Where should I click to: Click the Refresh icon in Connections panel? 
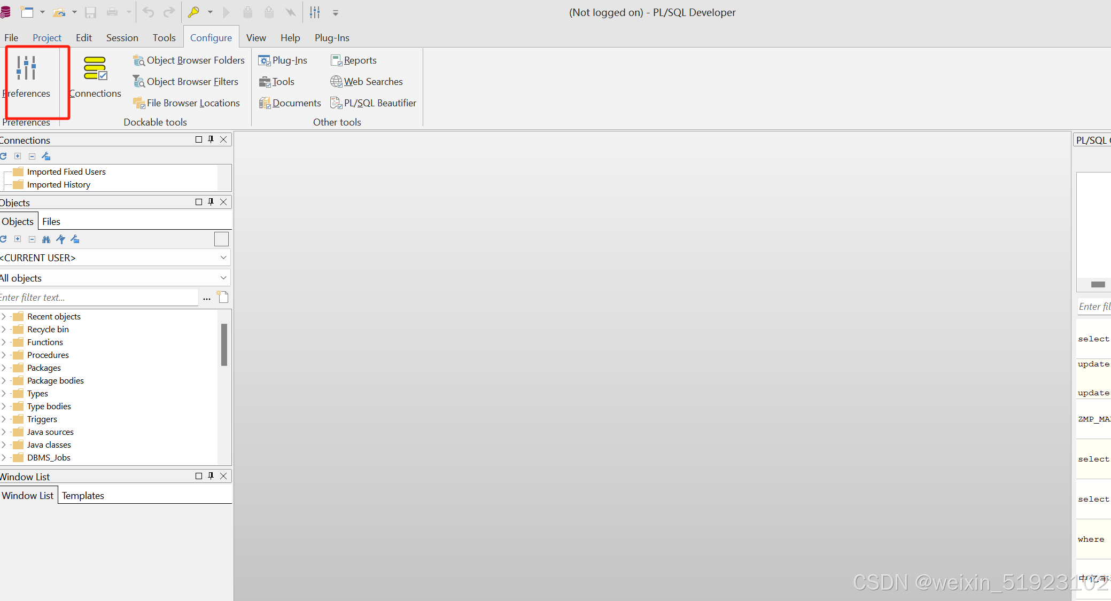click(x=4, y=156)
